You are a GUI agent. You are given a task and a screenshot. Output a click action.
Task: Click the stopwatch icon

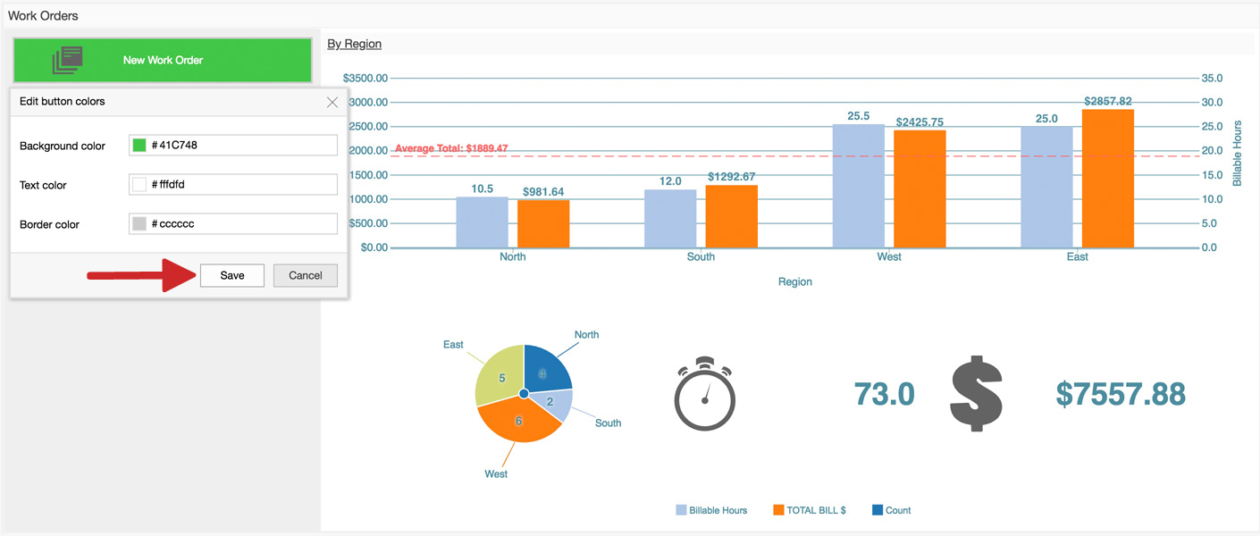704,394
